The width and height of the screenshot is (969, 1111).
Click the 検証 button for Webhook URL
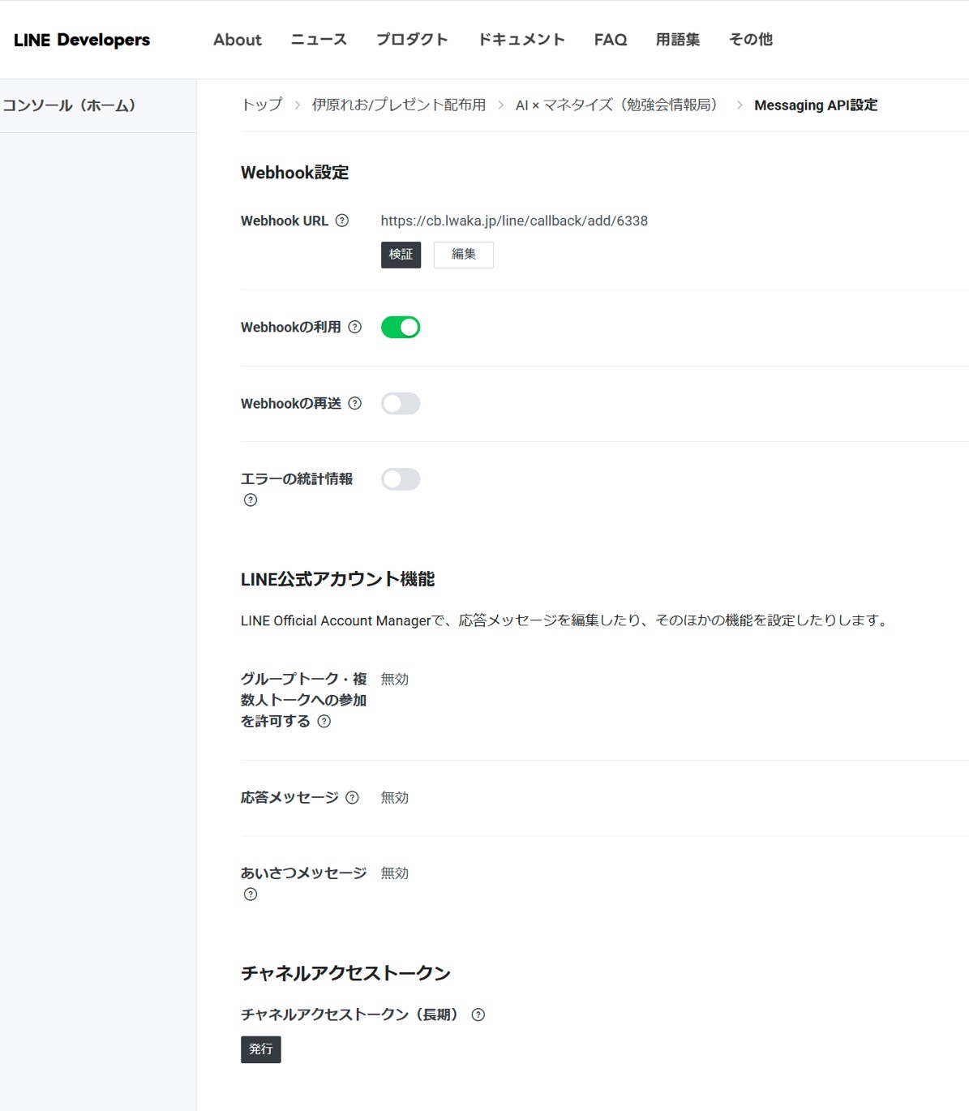401,255
